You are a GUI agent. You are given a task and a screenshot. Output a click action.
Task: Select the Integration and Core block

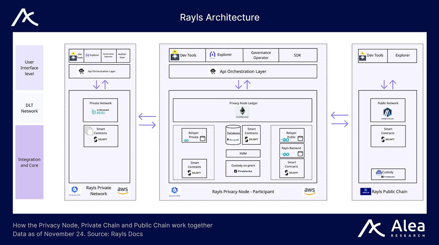coord(29,162)
